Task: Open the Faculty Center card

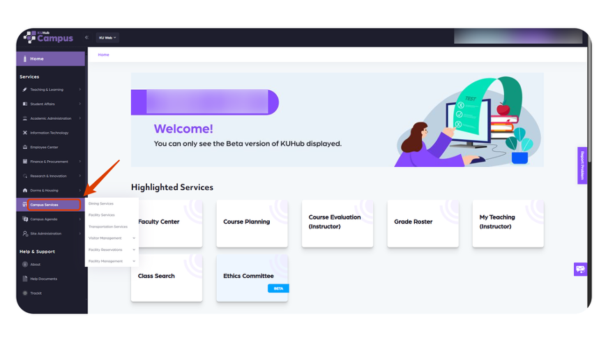Action: point(167,224)
